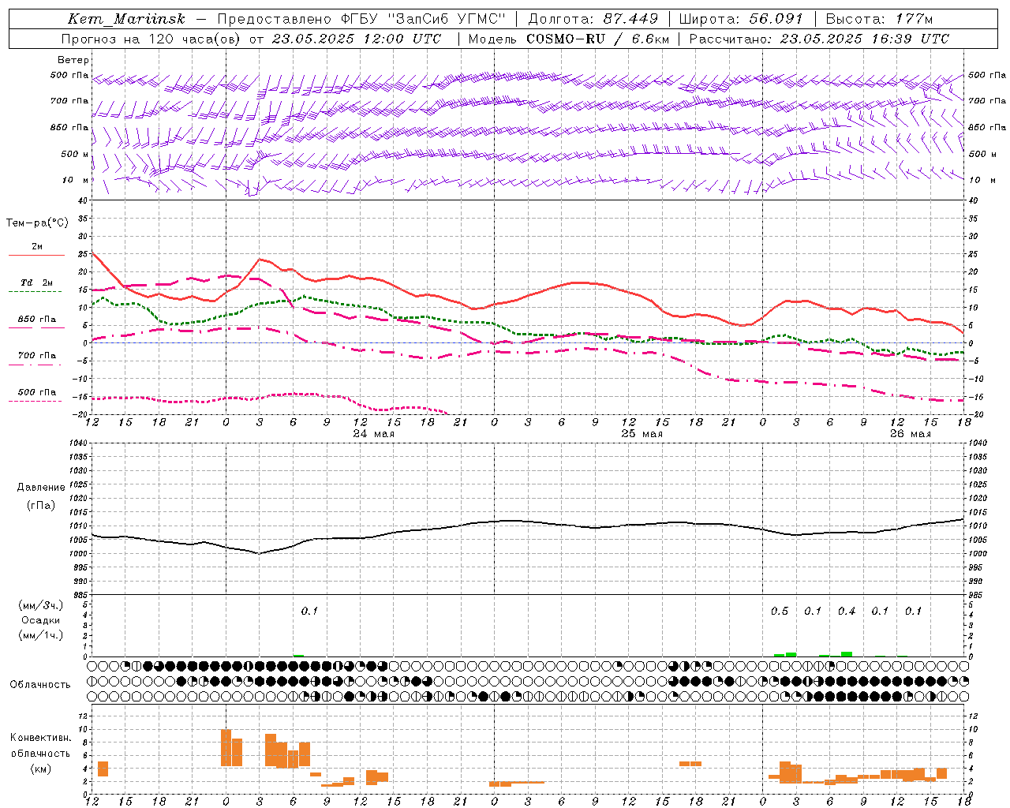Screen dimensions: 1010x808
Task: Click the 26 мая date label
Action: click(911, 434)
